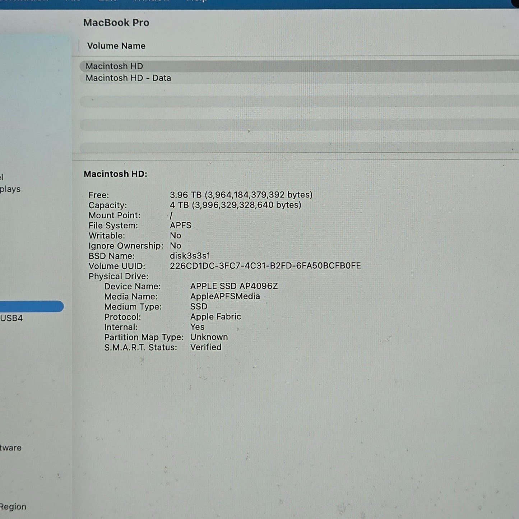Click the 'Capacity:' label

pos(108,205)
